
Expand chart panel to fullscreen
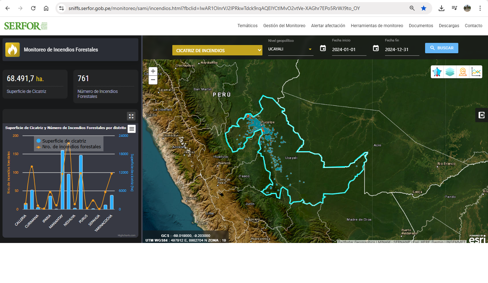tap(131, 116)
